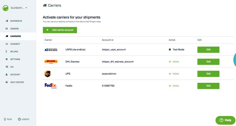Click the Orders inbox icon
Screen dimensions: 236x126
(x=7, y=28)
